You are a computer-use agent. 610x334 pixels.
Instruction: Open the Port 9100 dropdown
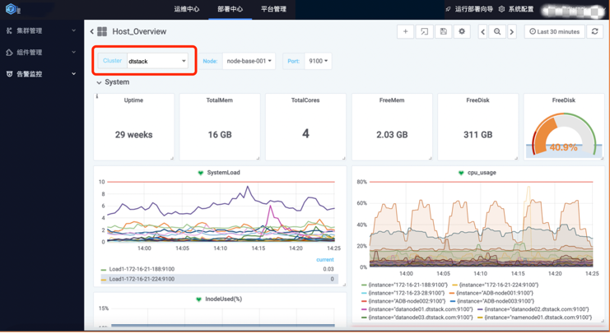pos(318,61)
